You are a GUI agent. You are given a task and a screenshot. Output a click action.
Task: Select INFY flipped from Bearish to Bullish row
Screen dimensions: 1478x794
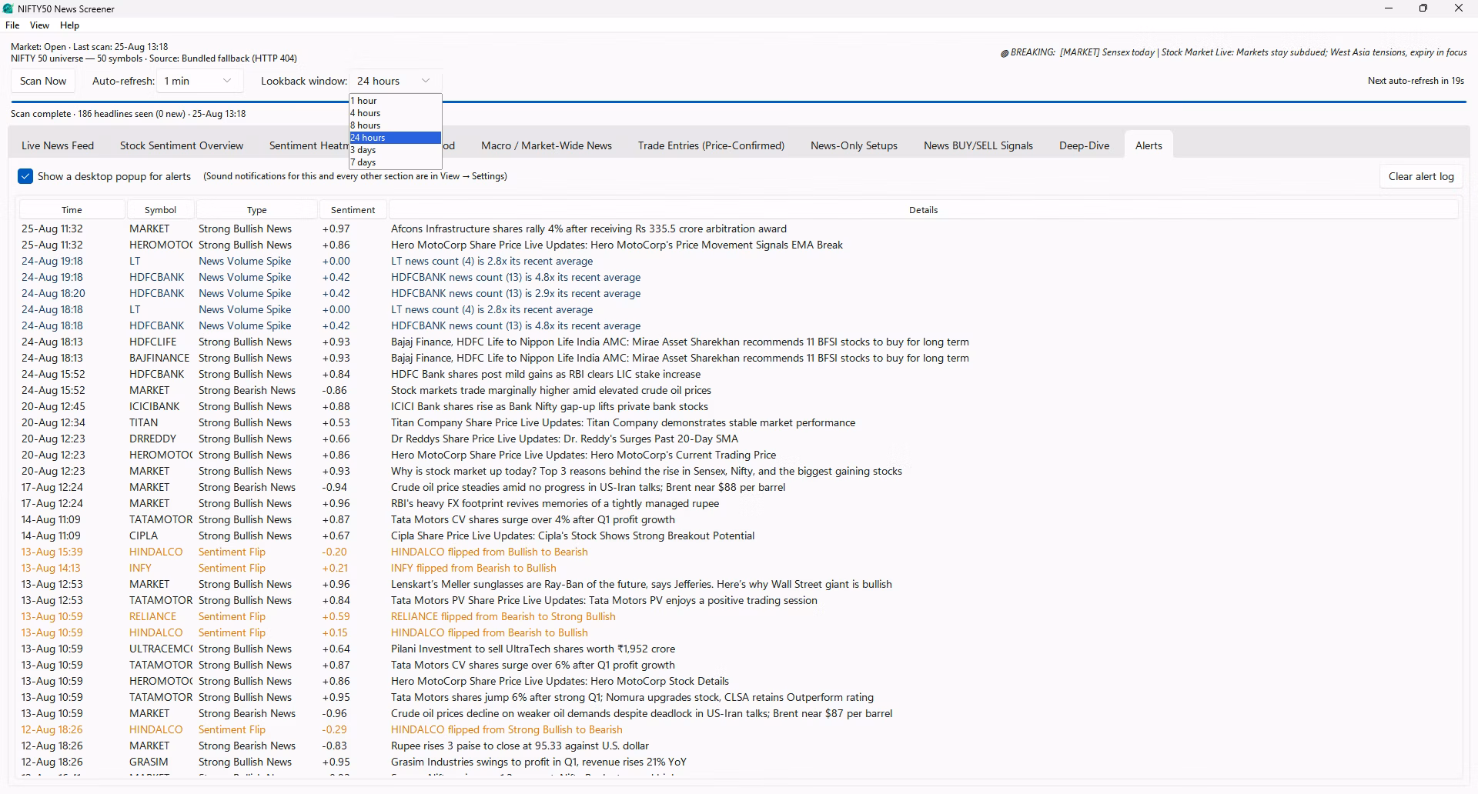739,568
